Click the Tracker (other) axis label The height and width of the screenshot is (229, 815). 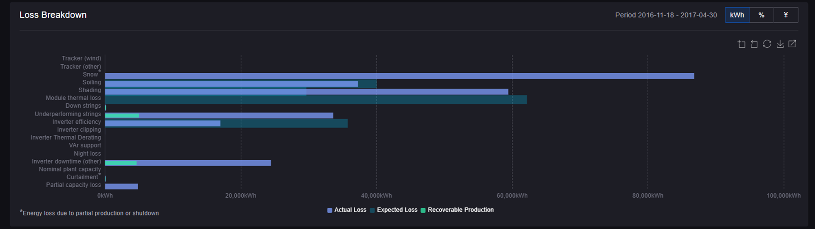click(81, 67)
